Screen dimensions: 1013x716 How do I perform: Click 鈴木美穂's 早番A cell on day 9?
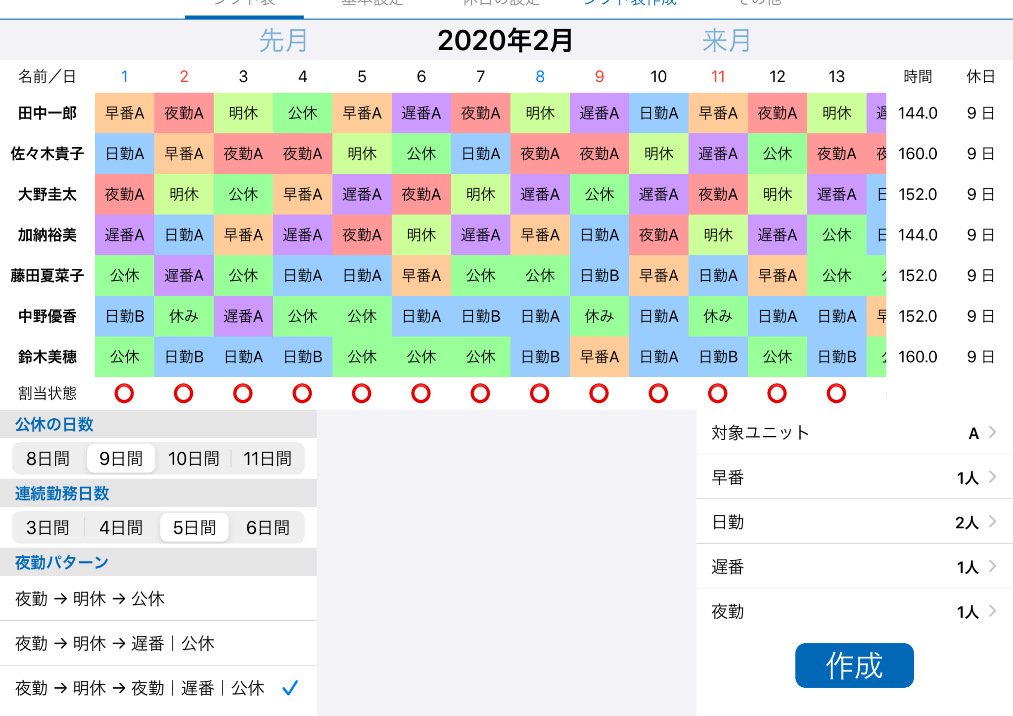tap(599, 356)
